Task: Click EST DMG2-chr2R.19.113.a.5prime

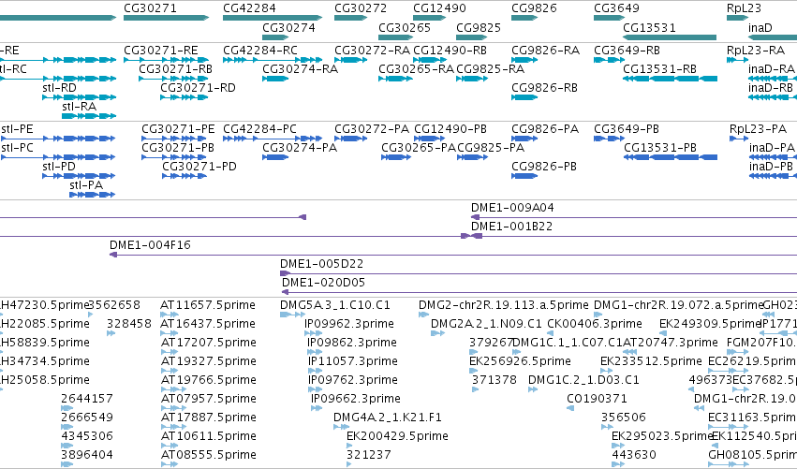Action: [424, 315]
